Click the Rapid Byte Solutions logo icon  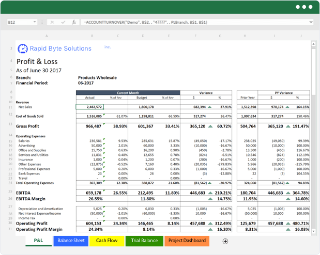[x=22, y=49]
